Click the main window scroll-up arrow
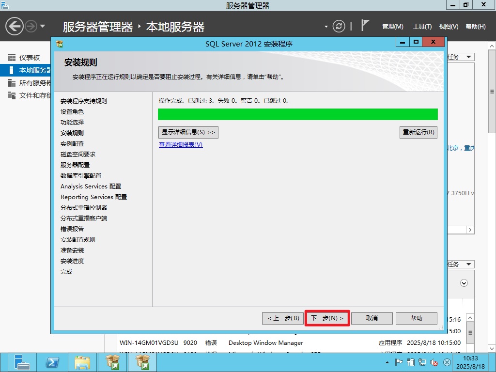The image size is (496, 372). pos(492,46)
